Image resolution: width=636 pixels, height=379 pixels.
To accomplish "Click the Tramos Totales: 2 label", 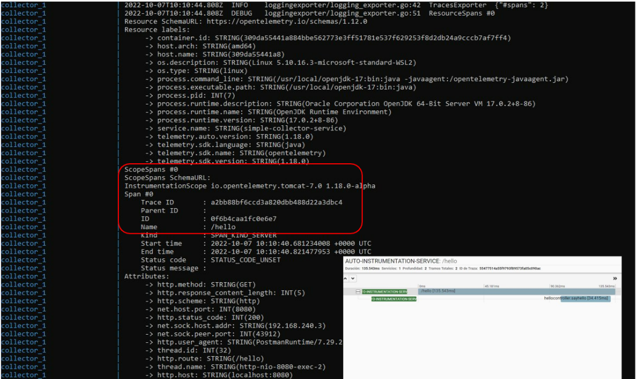I will pyautogui.click(x=443, y=268).
